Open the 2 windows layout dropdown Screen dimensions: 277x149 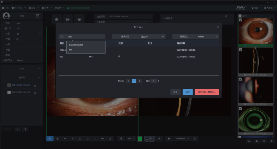[182, 139]
